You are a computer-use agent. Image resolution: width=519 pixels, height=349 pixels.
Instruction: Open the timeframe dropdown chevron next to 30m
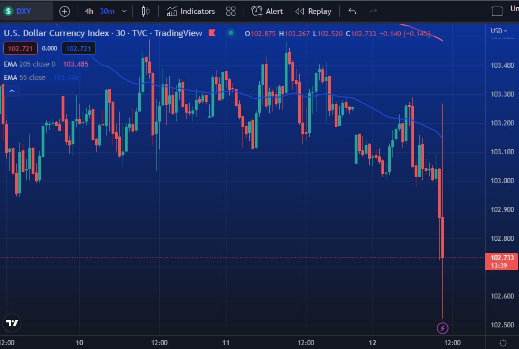coord(123,11)
